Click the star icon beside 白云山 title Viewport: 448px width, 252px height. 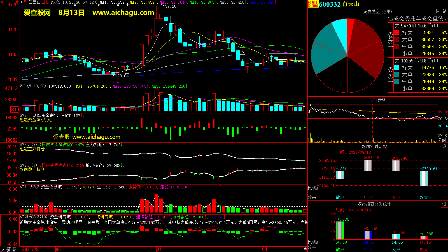pyautogui.click(x=22, y=2)
